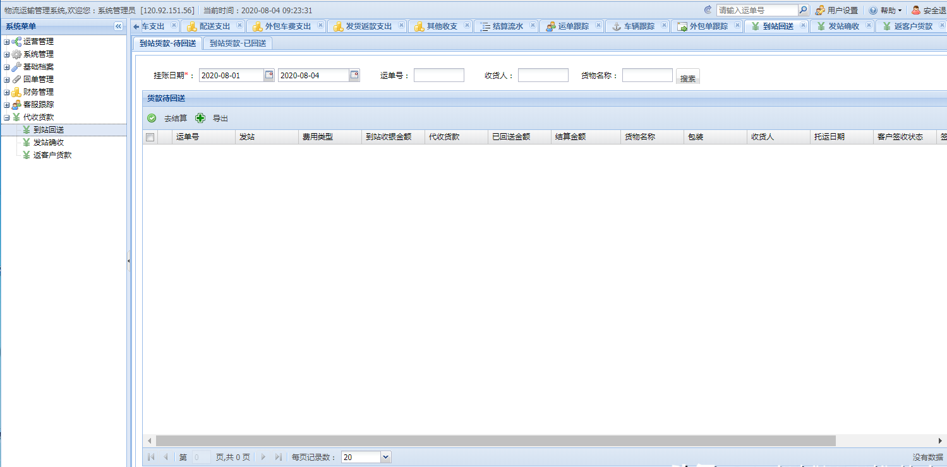Expand the 回单管理 tree node
This screenshot has height=467, width=947.
pyautogui.click(x=7, y=80)
